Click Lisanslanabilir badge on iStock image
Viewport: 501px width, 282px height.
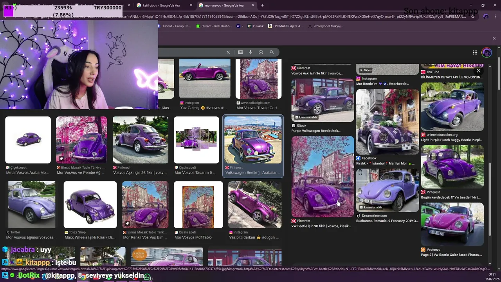click(306, 117)
